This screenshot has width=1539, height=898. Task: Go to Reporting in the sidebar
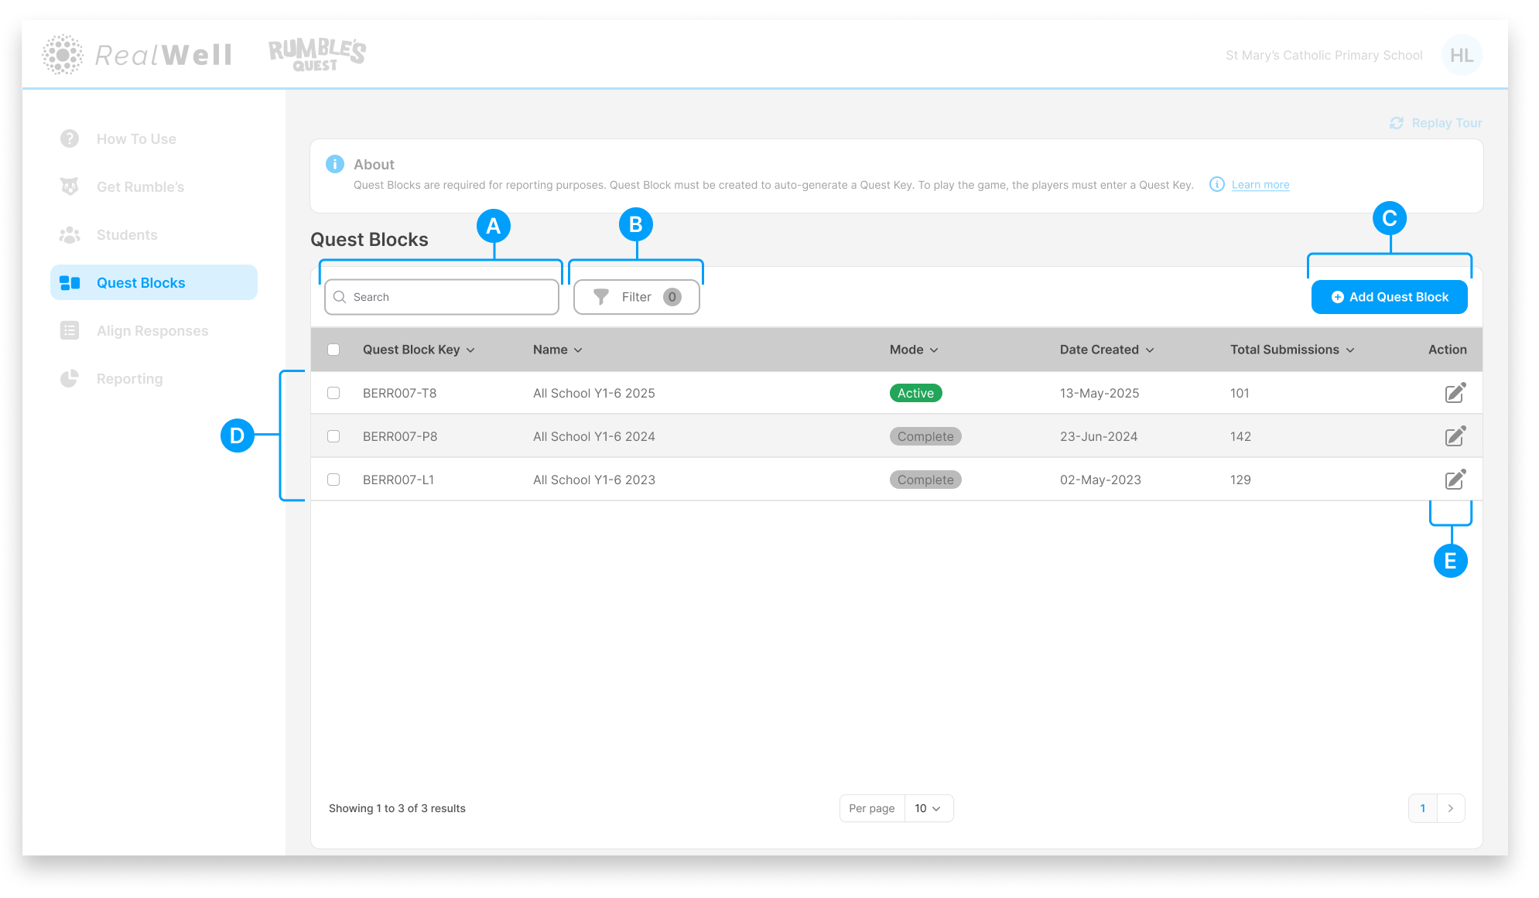click(129, 379)
